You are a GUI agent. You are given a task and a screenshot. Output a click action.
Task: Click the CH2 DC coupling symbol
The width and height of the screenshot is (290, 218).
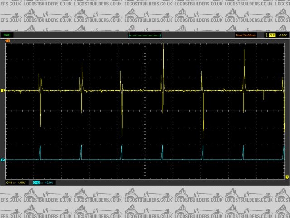coord(42,183)
